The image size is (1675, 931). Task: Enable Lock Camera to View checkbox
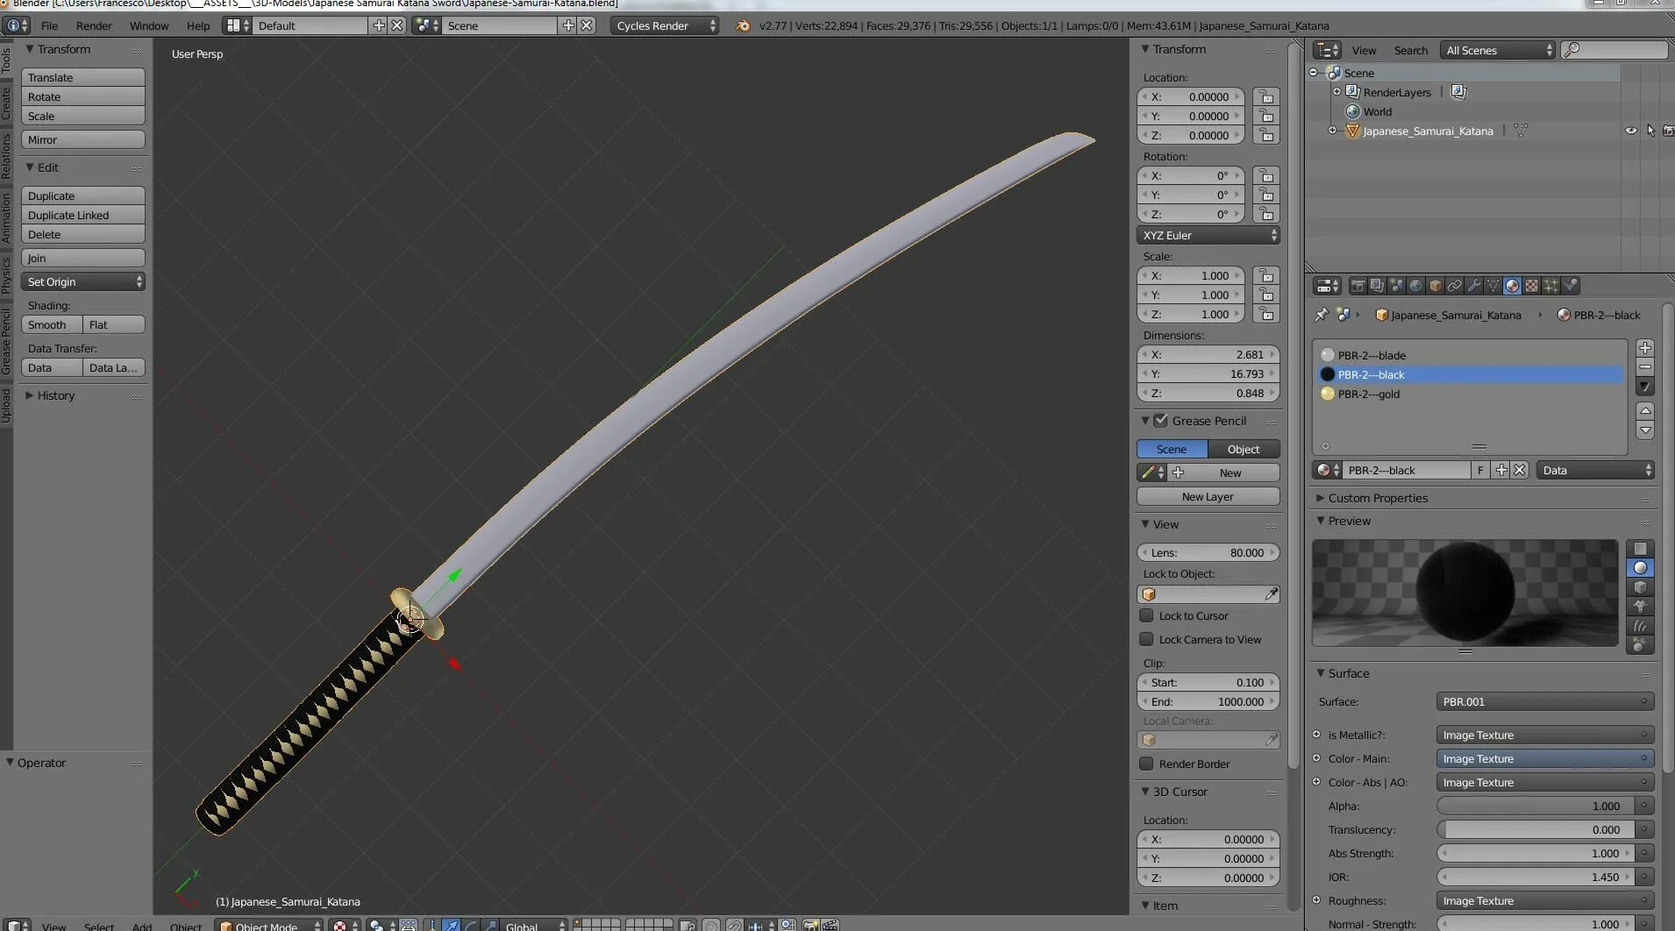(1146, 639)
